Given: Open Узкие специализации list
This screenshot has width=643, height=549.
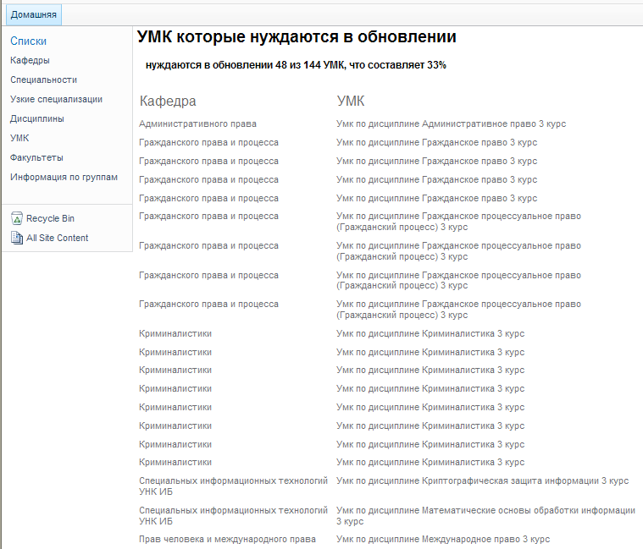Looking at the screenshot, I should click(x=56, y=99).
